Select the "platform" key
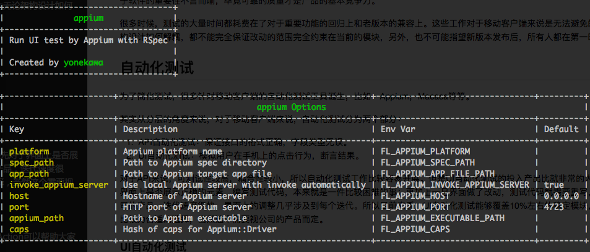 click(x=29, y=151)
